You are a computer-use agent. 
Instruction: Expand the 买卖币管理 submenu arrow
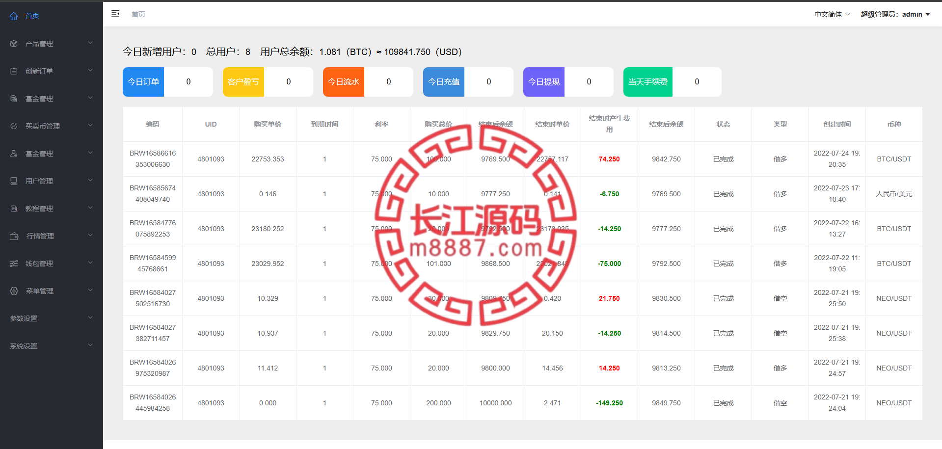pyautogui.click(x=90, y=126)
